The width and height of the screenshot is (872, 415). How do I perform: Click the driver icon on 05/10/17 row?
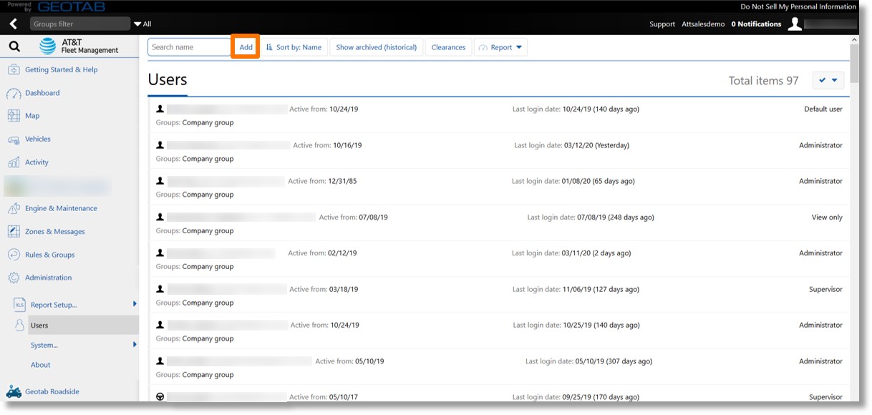(160, 396)
